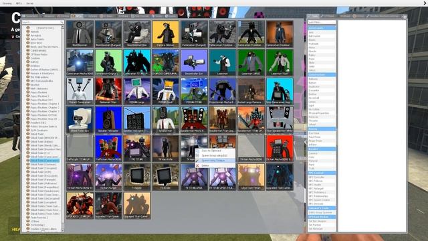Click the Quick Filter tools field
This screenshot has height=241, width=428.
(322, 22)
